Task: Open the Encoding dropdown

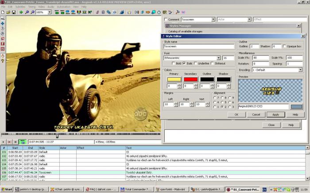Action: (x=300, y=70)
